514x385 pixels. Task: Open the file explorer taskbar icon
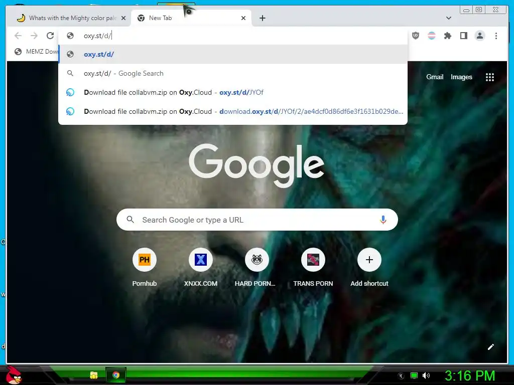pyautogui.click(x=94, y=375)
